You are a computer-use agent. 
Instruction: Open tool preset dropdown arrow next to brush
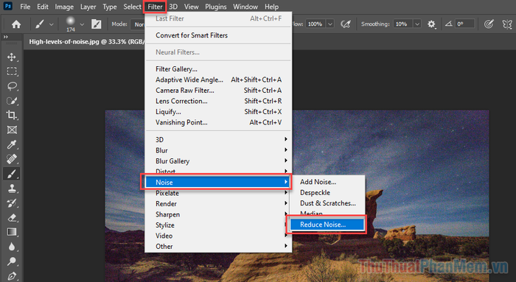tap(52, 24)
